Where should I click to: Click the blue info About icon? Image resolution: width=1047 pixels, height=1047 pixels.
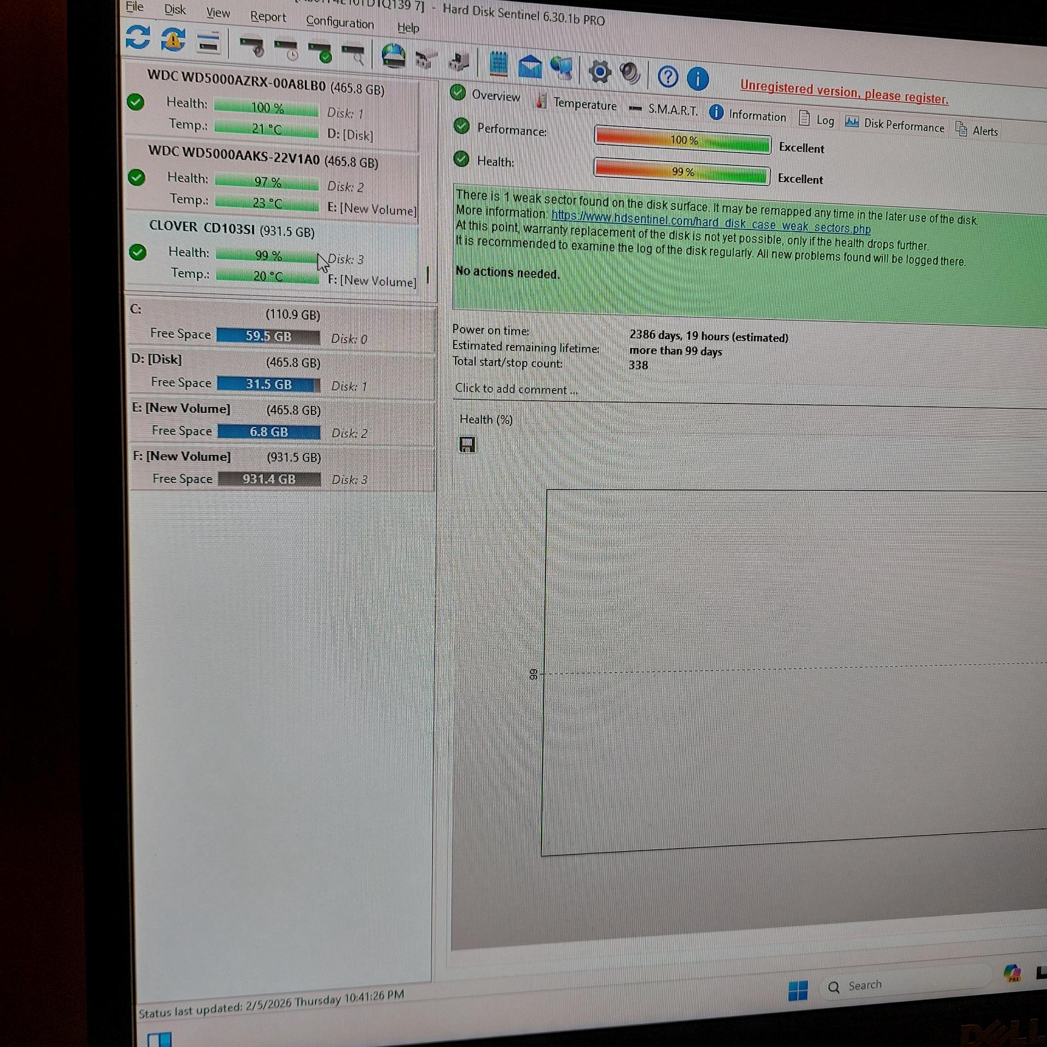tap(697, 79)
